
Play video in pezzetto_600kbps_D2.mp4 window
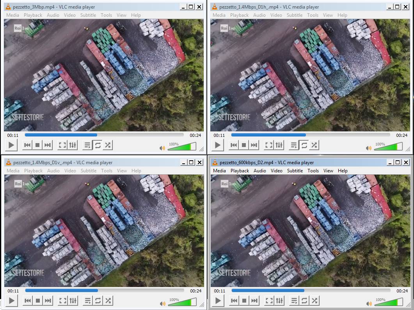(x=218, y=301)
